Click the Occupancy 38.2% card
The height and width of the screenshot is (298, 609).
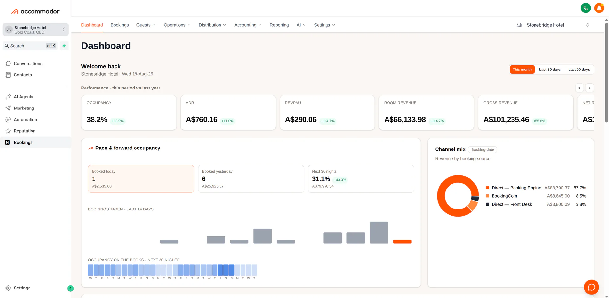129,112
